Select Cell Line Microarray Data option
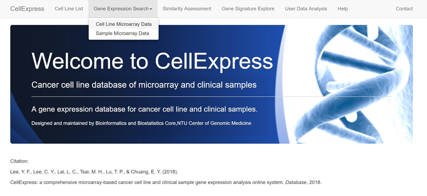Screen dimensions: 427x196 click(123, 24)
